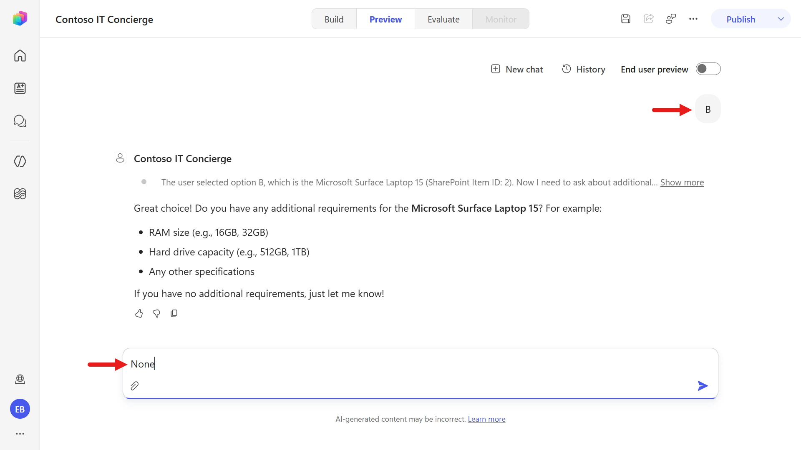801x450 pixels.
Task: Copy the response with the copy icon
Action: [x=174, y=313]
